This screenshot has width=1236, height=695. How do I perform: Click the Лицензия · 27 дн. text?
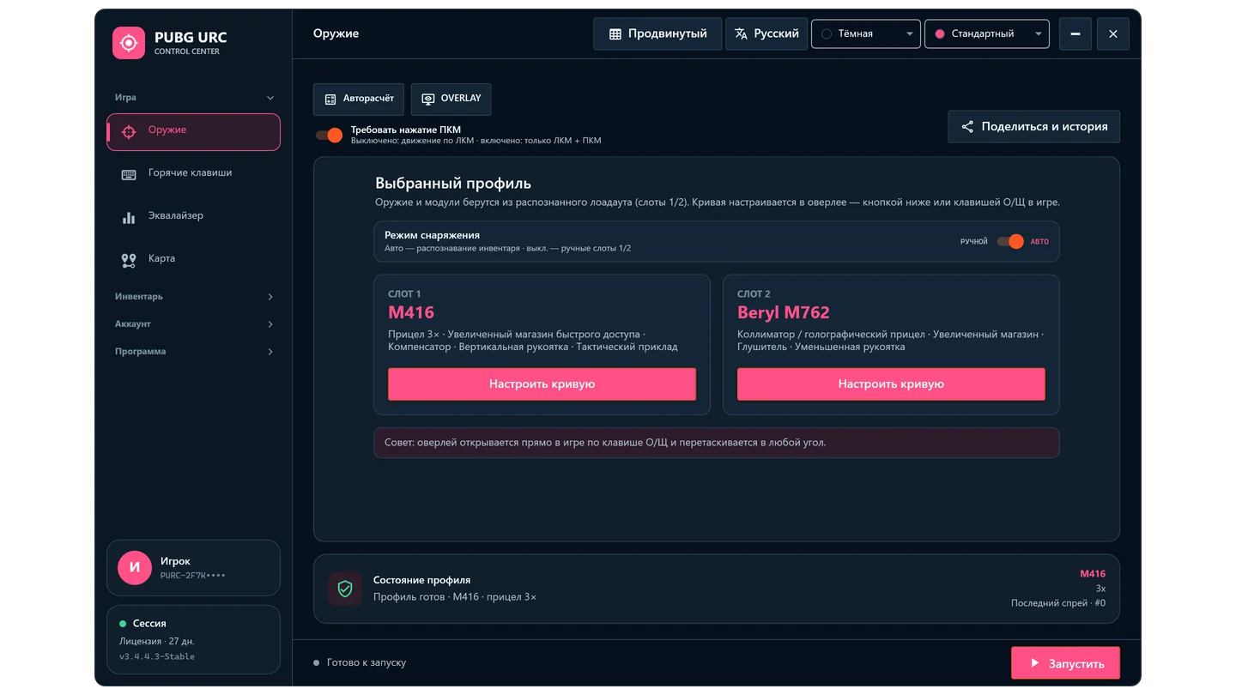(158, 642)
